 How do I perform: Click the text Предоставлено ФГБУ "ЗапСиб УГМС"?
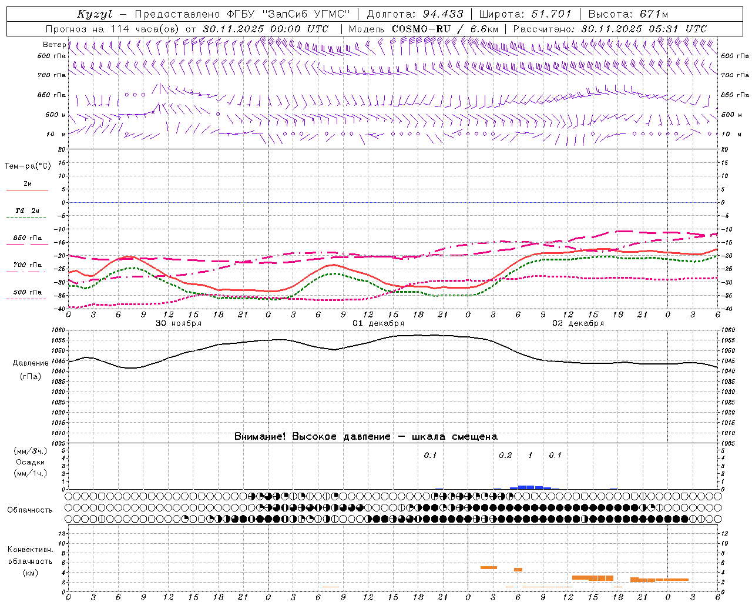tap(243, 14)
